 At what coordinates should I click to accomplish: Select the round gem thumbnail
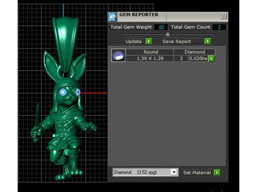point(118,55)
